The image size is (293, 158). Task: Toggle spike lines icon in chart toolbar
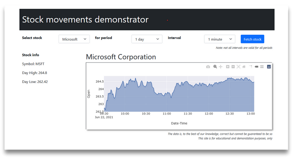(251, 67)
